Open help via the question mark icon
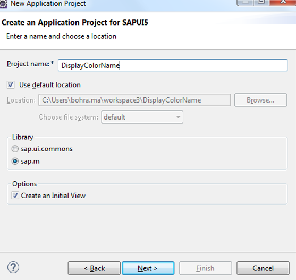This screenshot has width=296, height=280. coord(13,267)
